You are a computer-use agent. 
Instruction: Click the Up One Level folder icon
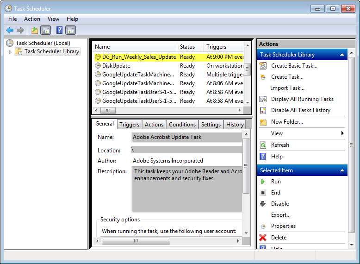click(35, 30)
